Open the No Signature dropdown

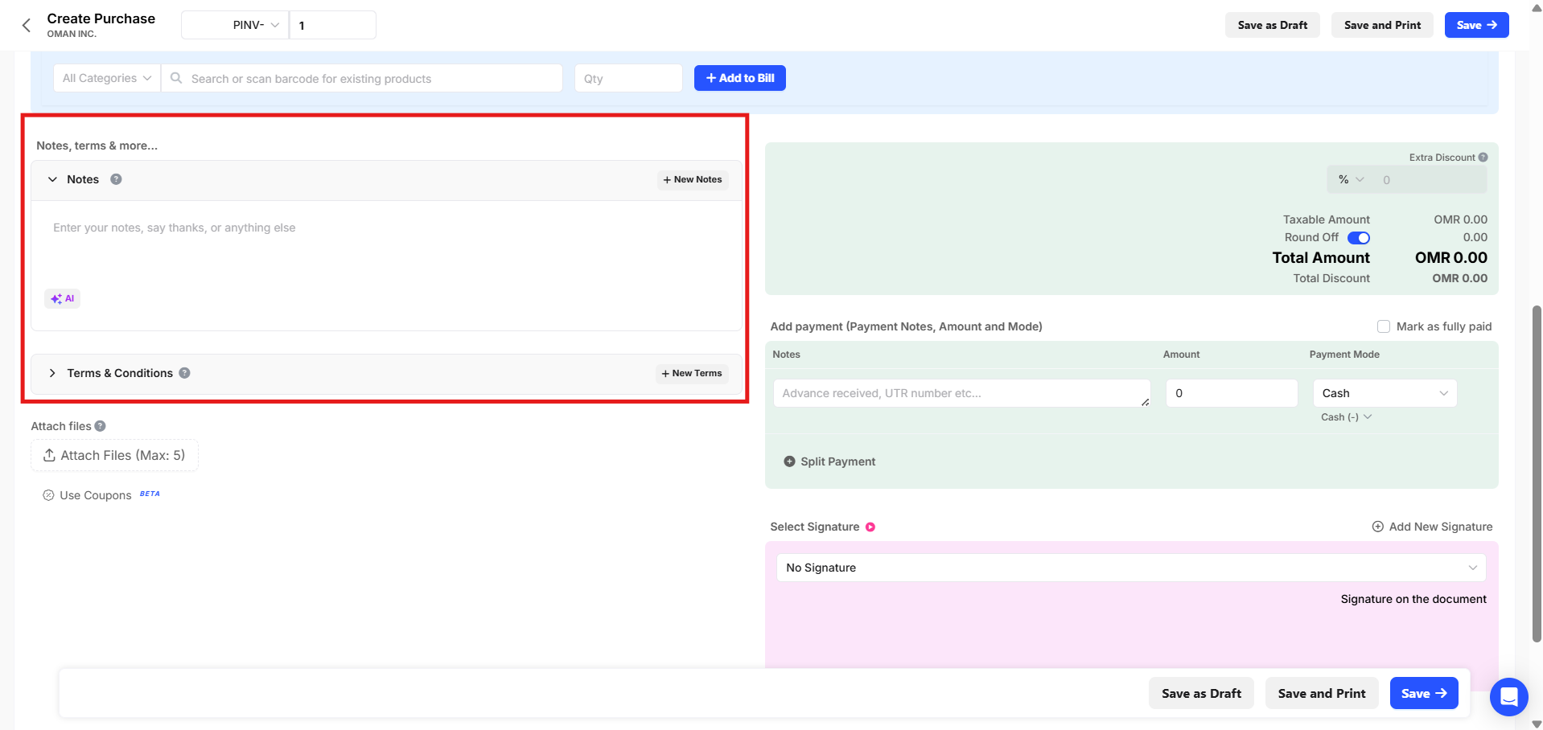coord(1131,568)
